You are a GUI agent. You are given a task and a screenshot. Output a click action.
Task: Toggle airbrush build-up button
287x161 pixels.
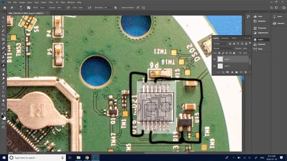pos(90,8)
